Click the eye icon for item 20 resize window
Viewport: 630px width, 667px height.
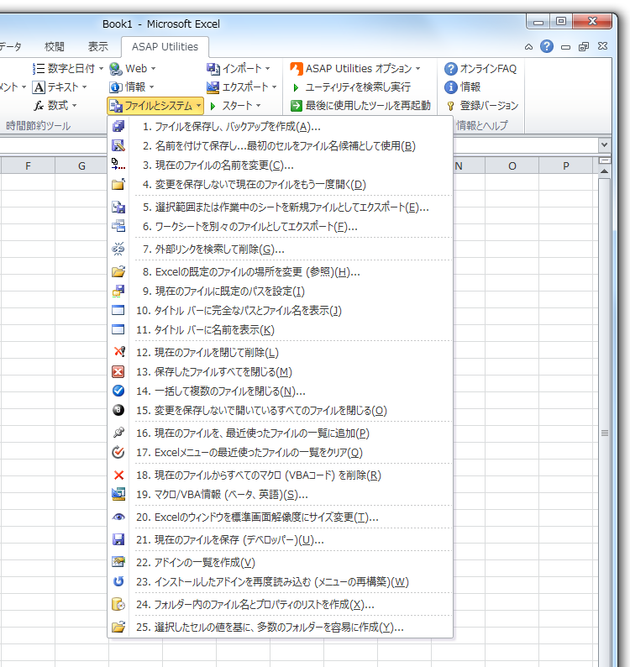click(118, 517)
